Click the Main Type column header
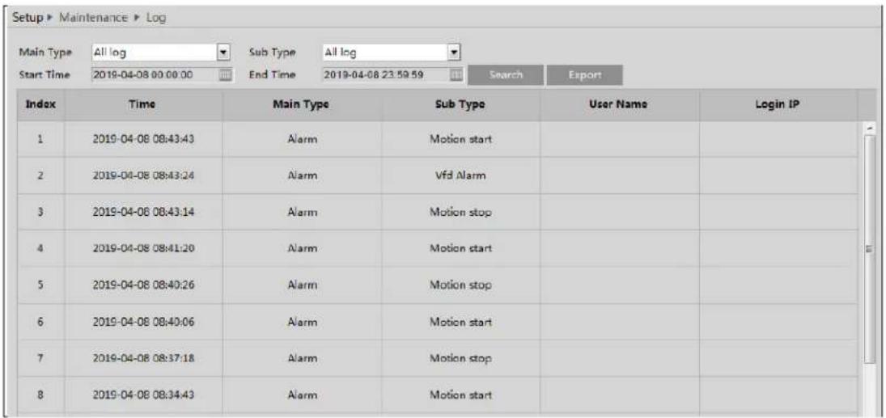The width and height of the screenshot is (886, 418). point(302,104)
